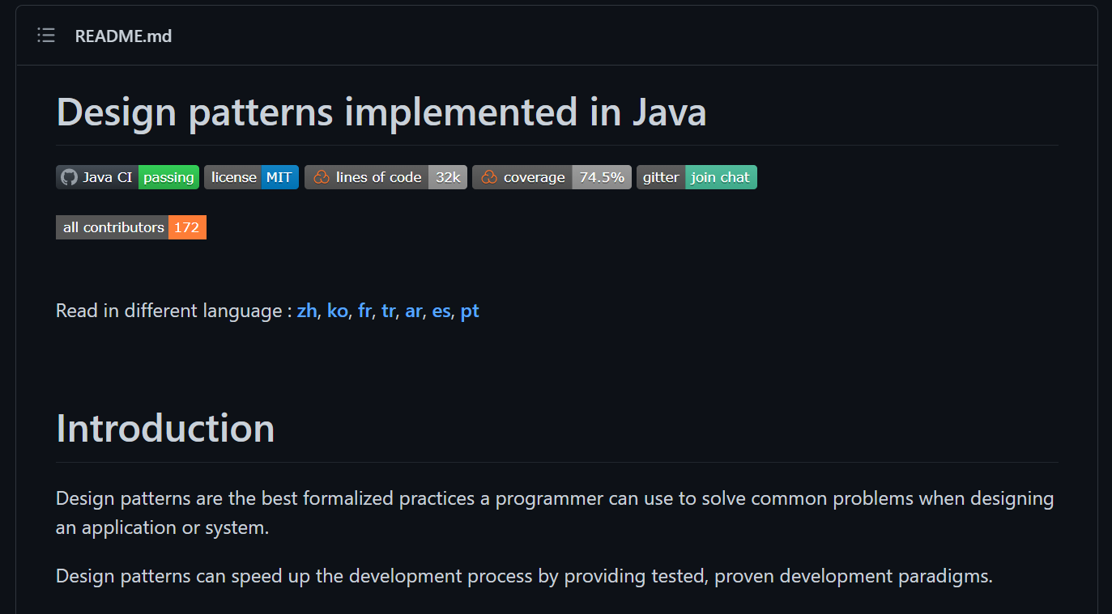This screenshot has width=1112, height=614.
Task: Open the ar translation link
Action: 414,311
